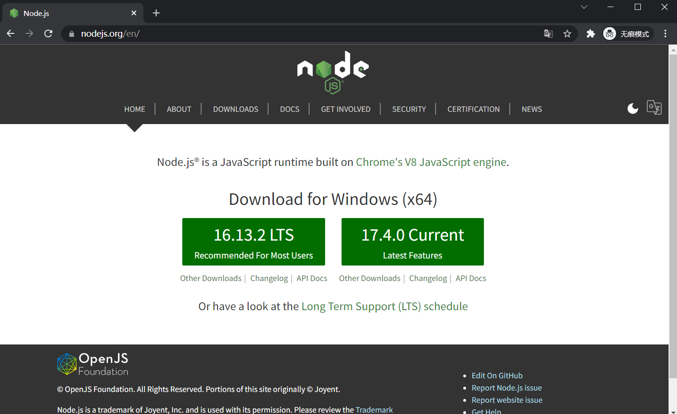The height and width of the screenshot is (414, 677).
Task: Click Edit On GitHub link
Action: pyautogui.click(x=497, y=375)
